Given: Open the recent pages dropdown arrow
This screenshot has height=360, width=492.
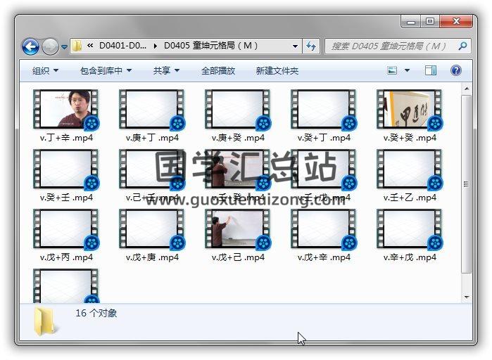Looking at the screenshot, I should [65, 47].
